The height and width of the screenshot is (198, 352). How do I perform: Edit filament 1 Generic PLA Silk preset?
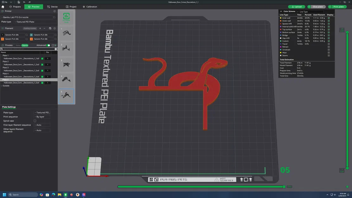[x=27, y=35]
